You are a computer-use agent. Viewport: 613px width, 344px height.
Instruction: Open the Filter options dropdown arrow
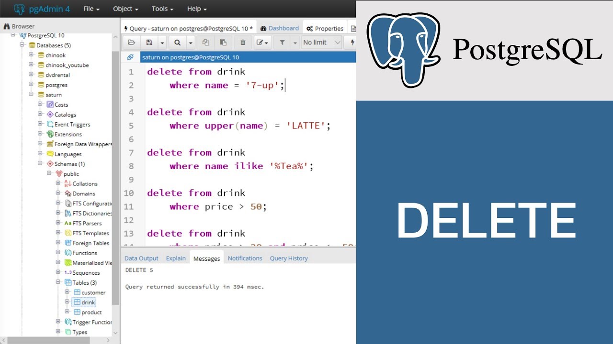point(295,43)
